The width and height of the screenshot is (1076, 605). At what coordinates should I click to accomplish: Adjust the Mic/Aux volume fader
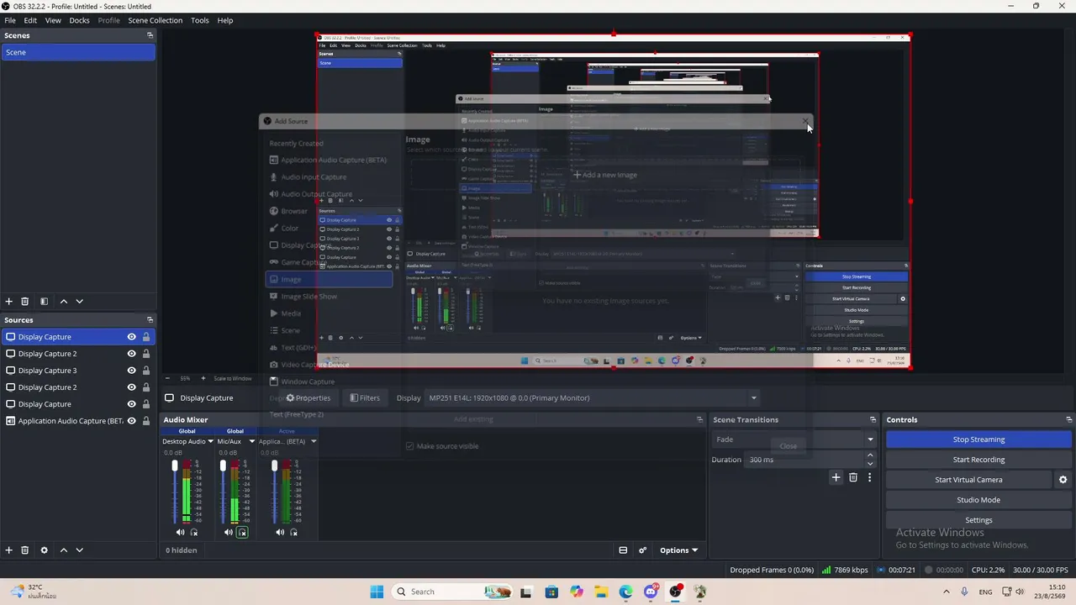pyautogui.click(x=223, y=466)
